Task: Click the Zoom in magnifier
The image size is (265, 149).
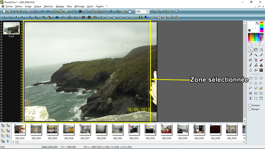Action: [153, 11]
